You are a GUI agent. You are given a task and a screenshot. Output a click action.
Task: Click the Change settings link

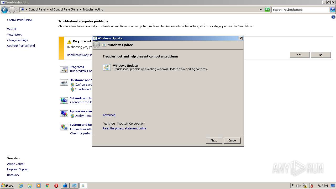(x=17, y=40)
